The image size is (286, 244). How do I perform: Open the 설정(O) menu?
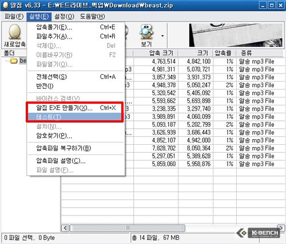click(x=64, y=17)
